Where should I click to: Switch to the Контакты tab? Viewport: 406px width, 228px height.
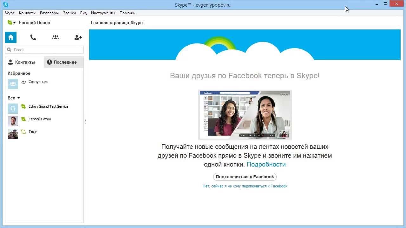25,62
